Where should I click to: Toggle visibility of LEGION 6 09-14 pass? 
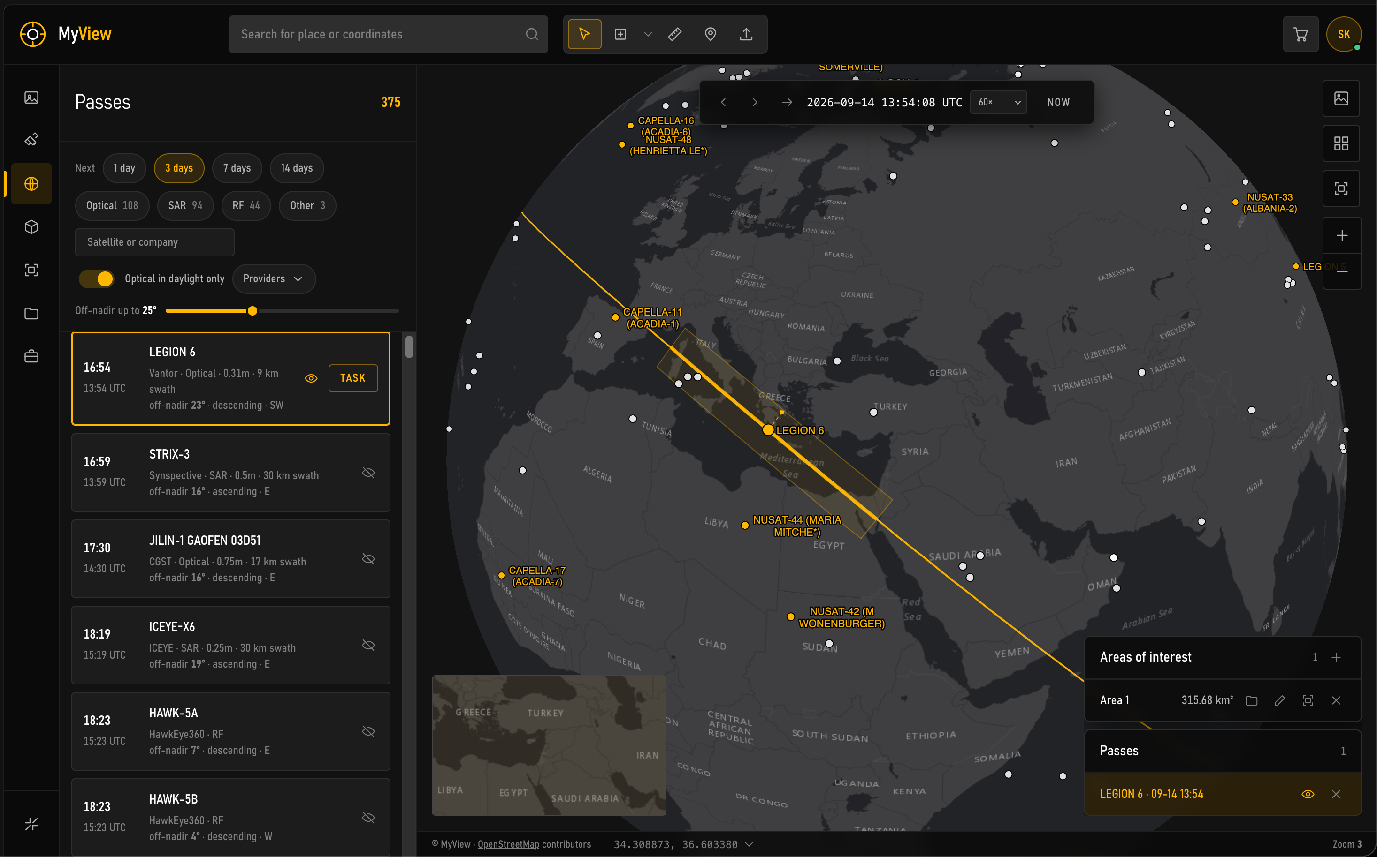pos(1308,794)
